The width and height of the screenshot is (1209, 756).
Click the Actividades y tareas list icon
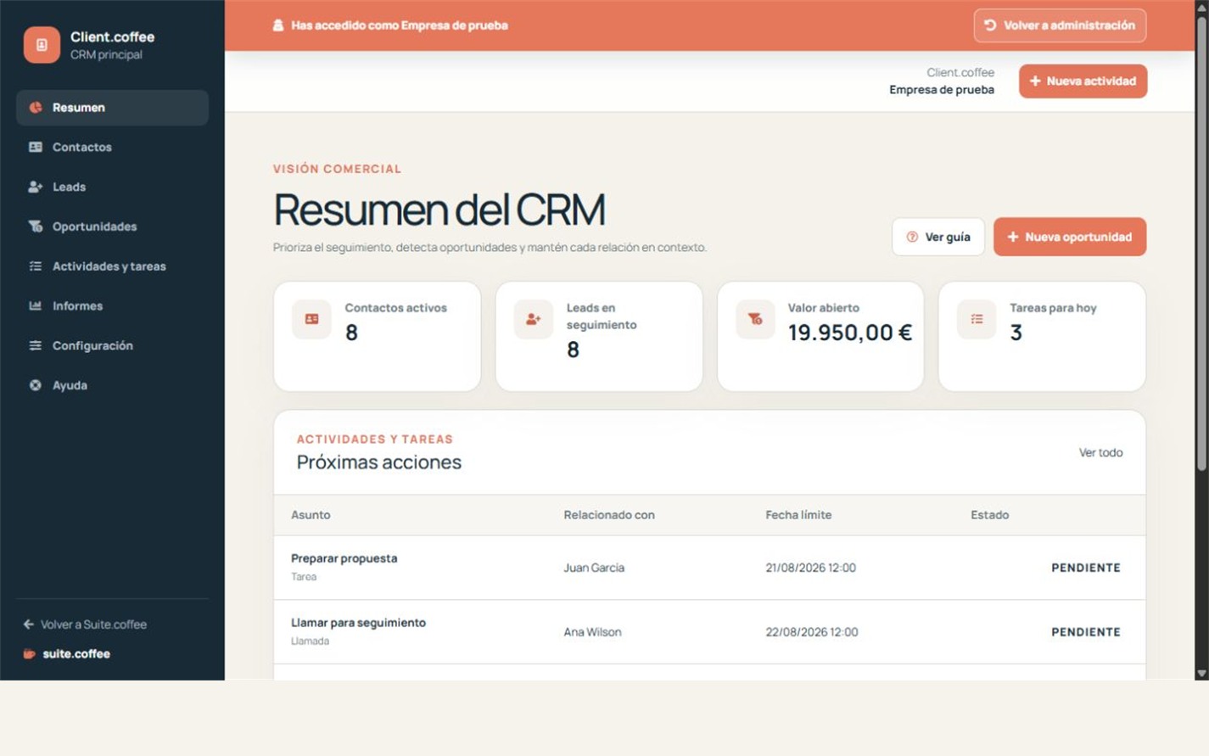[x=36, y=266]
